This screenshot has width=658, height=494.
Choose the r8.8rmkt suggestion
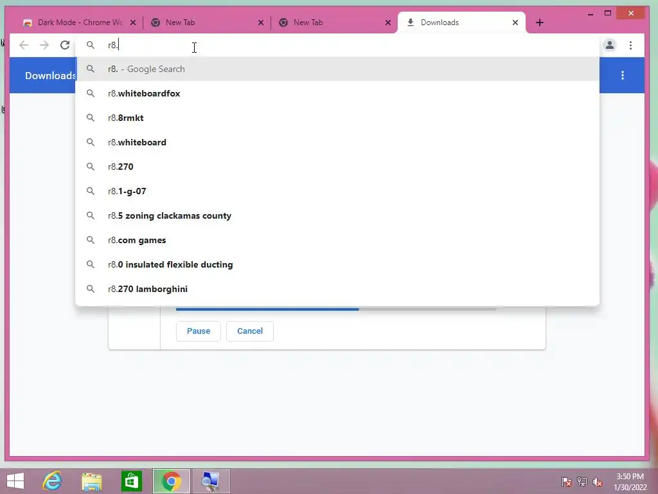337,118
